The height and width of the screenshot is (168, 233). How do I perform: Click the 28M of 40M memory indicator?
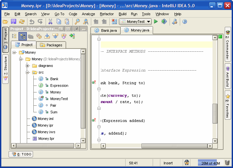point(211,163)
